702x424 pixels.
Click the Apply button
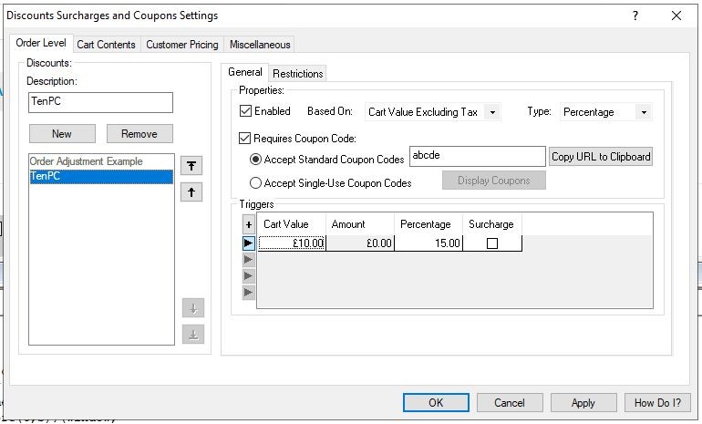pos(583,402)
